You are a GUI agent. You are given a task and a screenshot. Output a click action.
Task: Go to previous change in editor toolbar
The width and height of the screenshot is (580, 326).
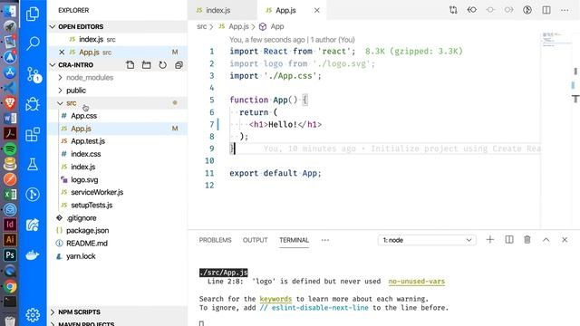(x=471, y=10)
